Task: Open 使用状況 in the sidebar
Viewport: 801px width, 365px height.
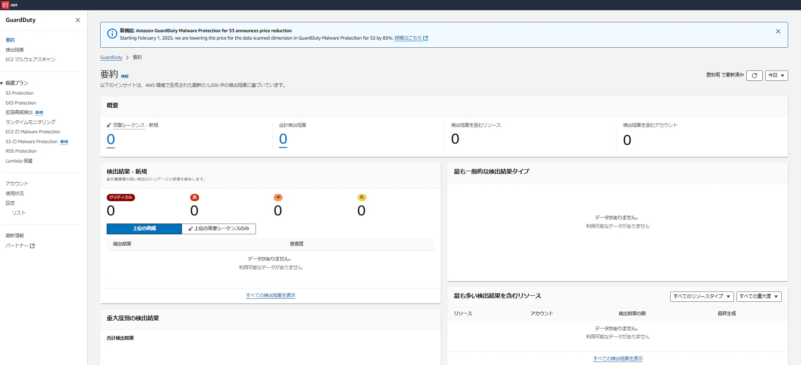Action: [15, 193]
